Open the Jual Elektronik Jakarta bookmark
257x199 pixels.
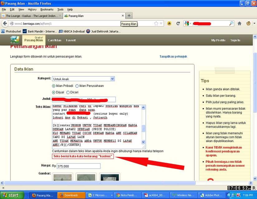pyautogui.click(x=103, y=31)
